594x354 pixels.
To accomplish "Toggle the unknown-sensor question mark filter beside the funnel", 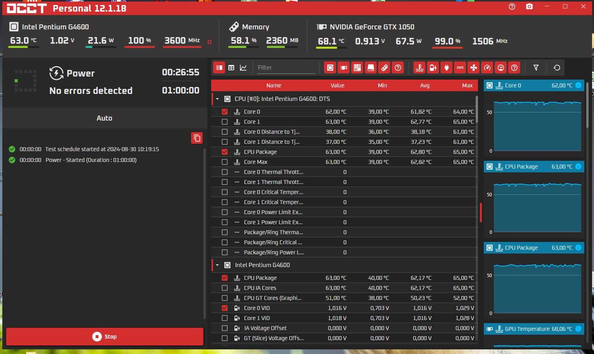I will click(x=514, y=68).
